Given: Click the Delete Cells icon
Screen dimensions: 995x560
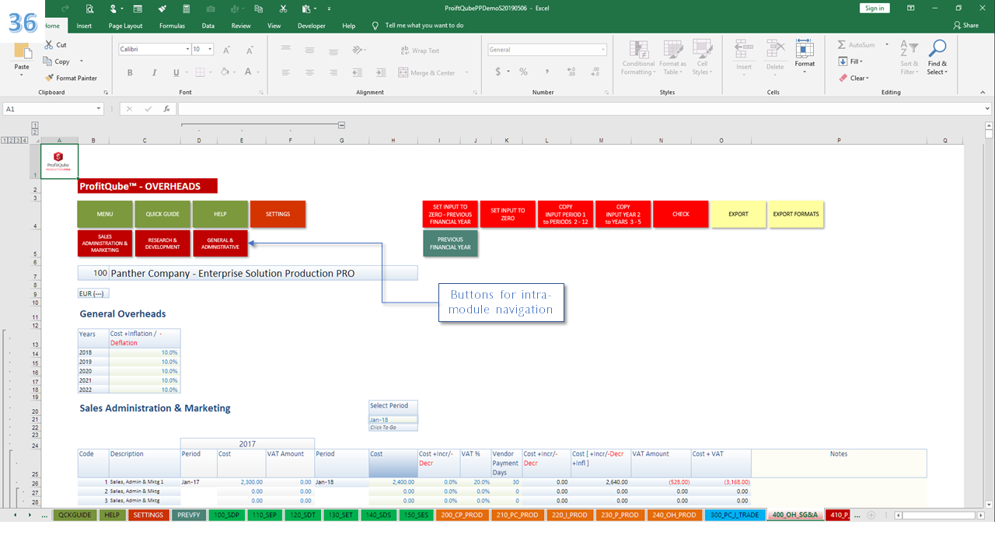Looking at the screenshot, I should (775, 50).
